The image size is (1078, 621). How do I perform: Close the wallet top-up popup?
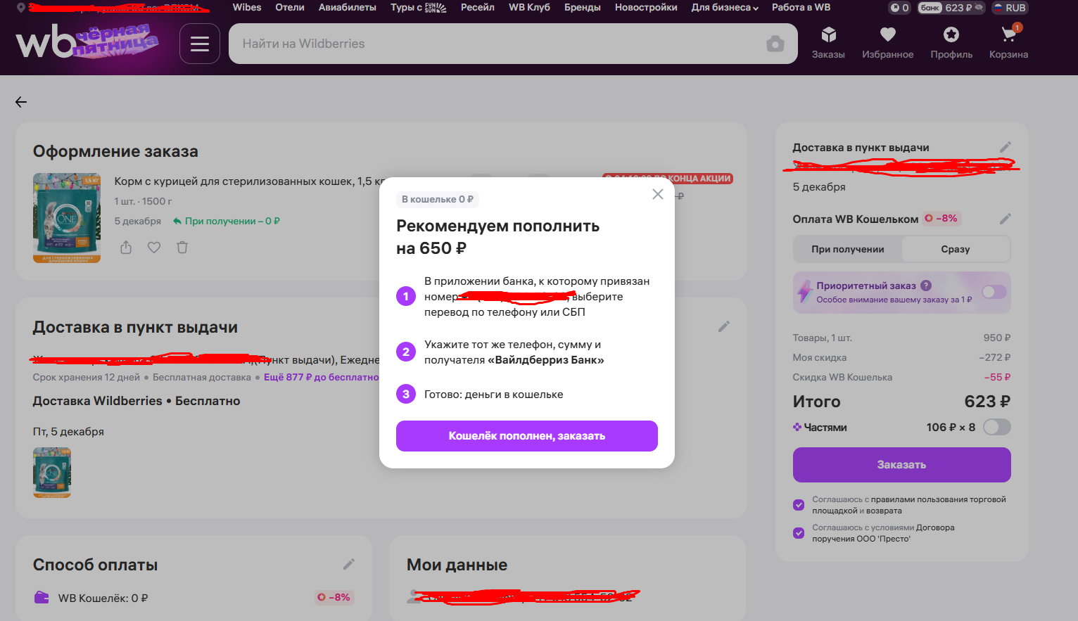tap(657, 194)
